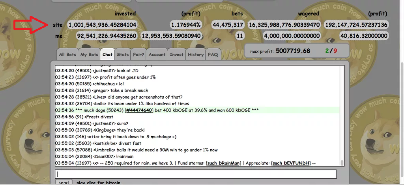
Task: Switch to the Account tab
Action: [157, 54]
